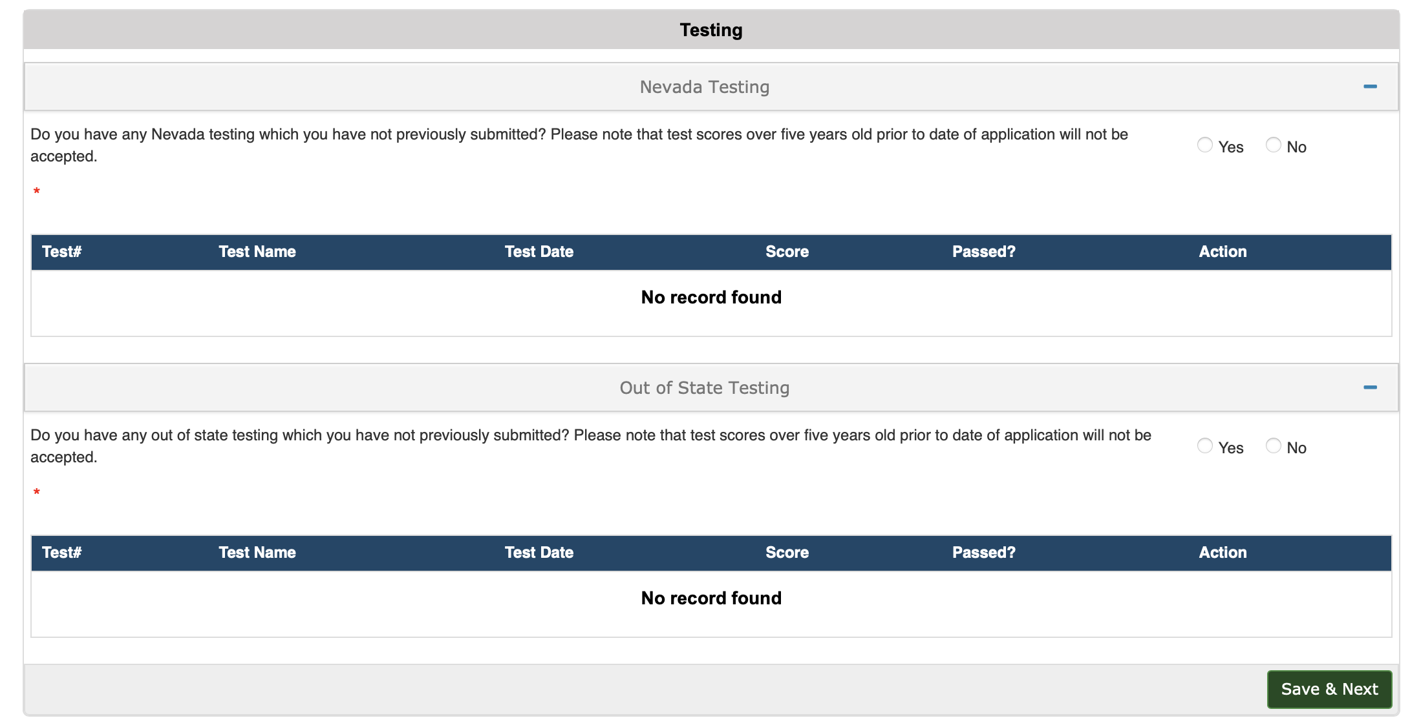The image size is (1421, 727).
Task: Click No record found in out of state table
Action: 710,598
